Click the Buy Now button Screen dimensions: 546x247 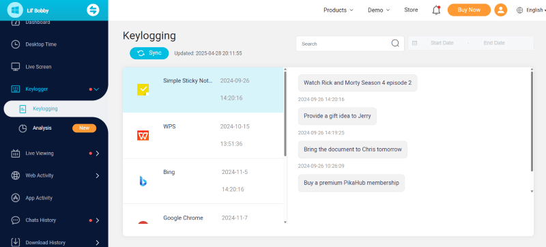click(x=469, y=10)
